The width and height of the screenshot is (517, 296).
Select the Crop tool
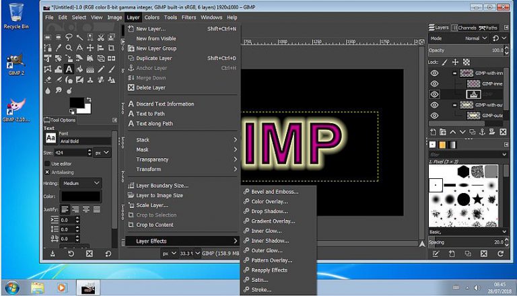tap(111, 48)
